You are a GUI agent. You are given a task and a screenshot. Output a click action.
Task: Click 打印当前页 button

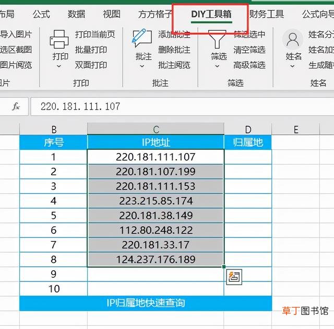pyautogui.click(x=95, y=34)
